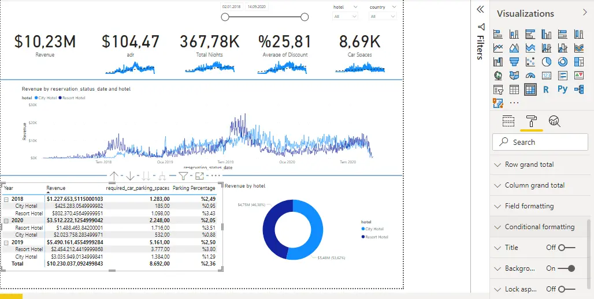The width and height of the screenshot is (594, 299).
Task: Select the matrix visual
Action: coord(530,89)
